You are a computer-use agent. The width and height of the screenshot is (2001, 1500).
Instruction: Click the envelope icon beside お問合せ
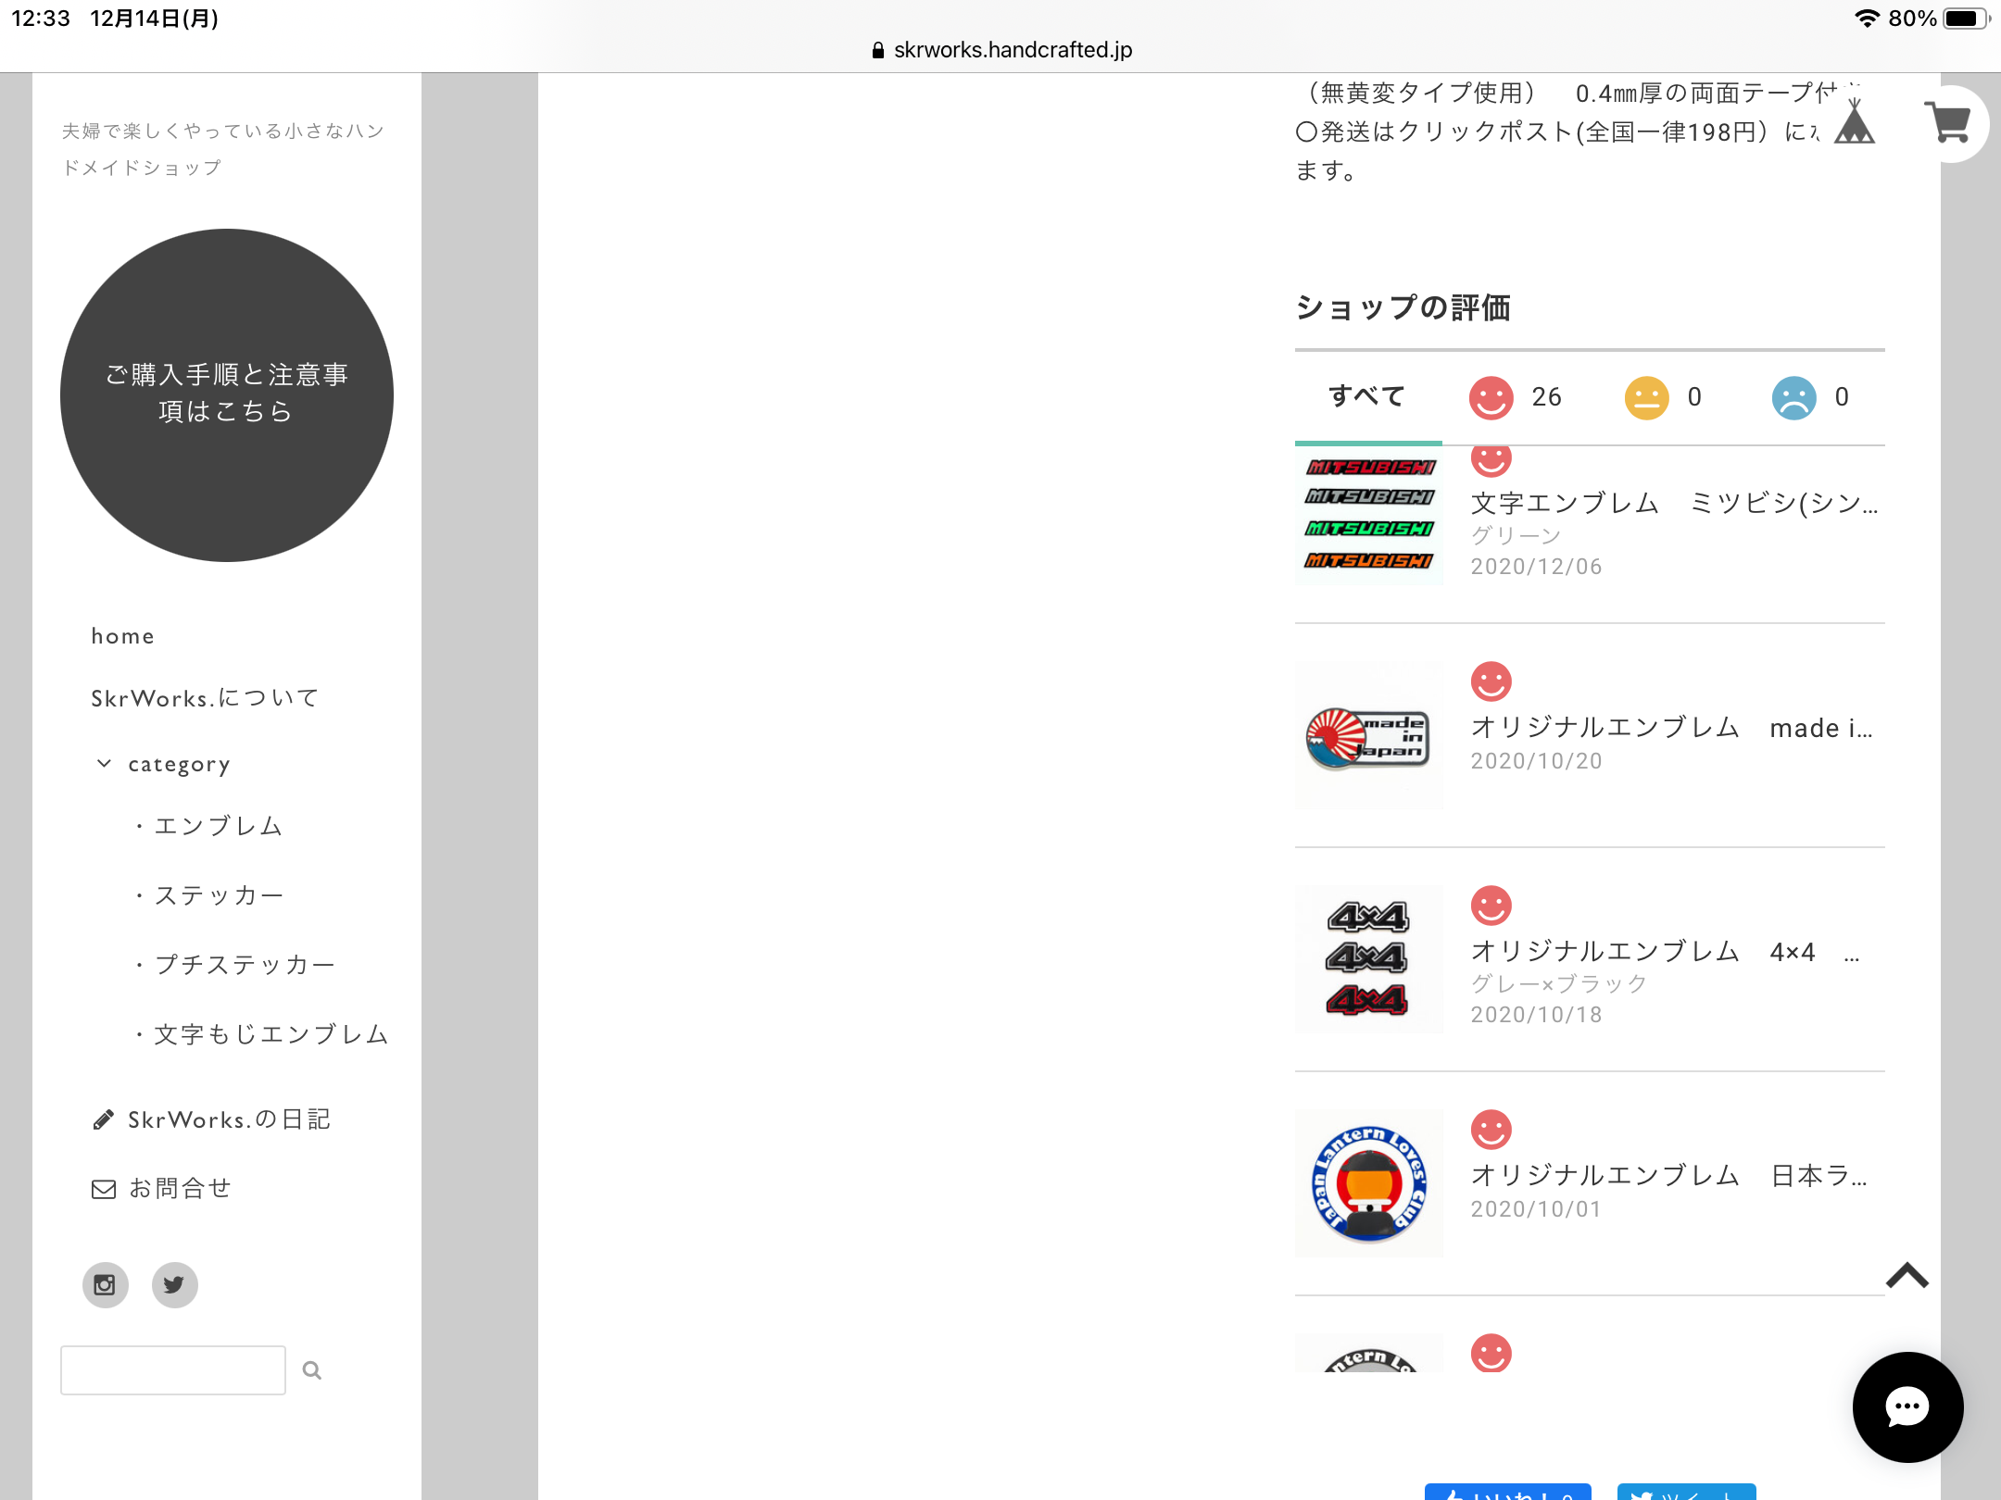pyautogui.click(x=104, y=1189)
